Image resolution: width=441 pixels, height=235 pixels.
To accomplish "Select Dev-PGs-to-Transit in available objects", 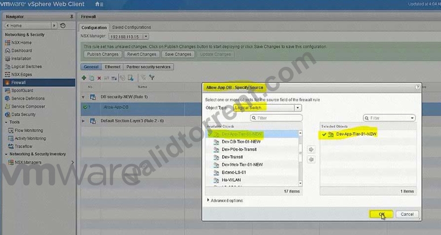I will pos(239,149).
